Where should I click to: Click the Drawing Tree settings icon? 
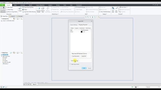pos(14,19)
